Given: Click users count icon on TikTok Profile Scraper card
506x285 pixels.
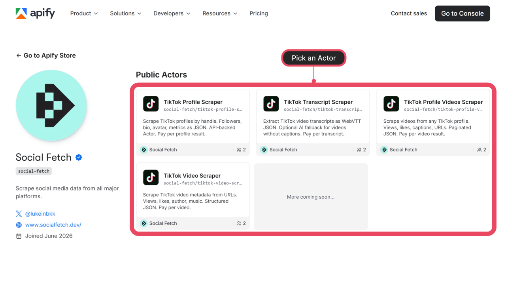Looking at the screenshot, I should pyautogui.click(x=239, y=150).
